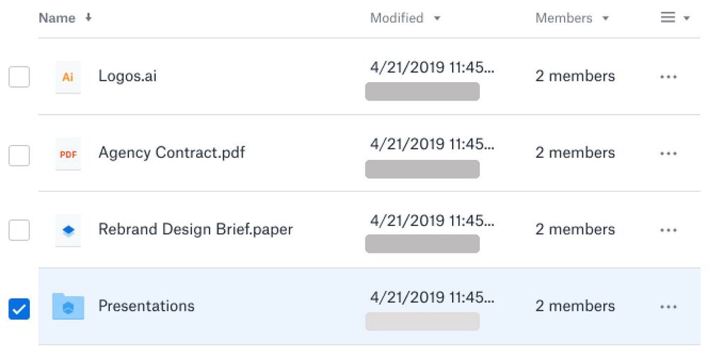Click the Presentations folder icon

(x=68, y=306)
